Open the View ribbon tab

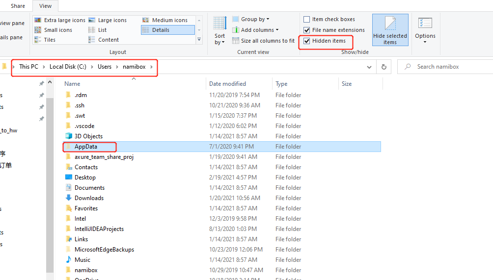pos(45,6)
